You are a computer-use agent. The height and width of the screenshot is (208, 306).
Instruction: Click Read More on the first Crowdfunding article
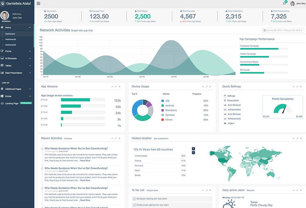85,160
